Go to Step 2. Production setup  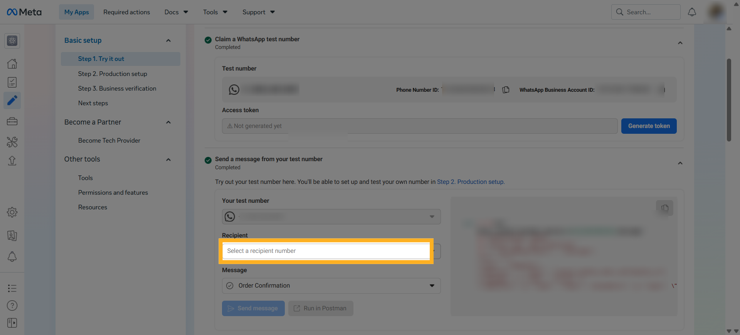click(113, 74)
